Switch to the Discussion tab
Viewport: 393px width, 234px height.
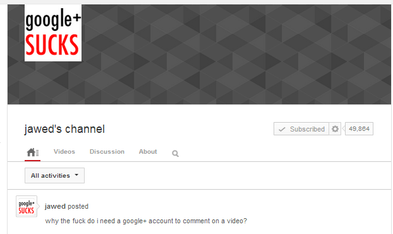107,152
